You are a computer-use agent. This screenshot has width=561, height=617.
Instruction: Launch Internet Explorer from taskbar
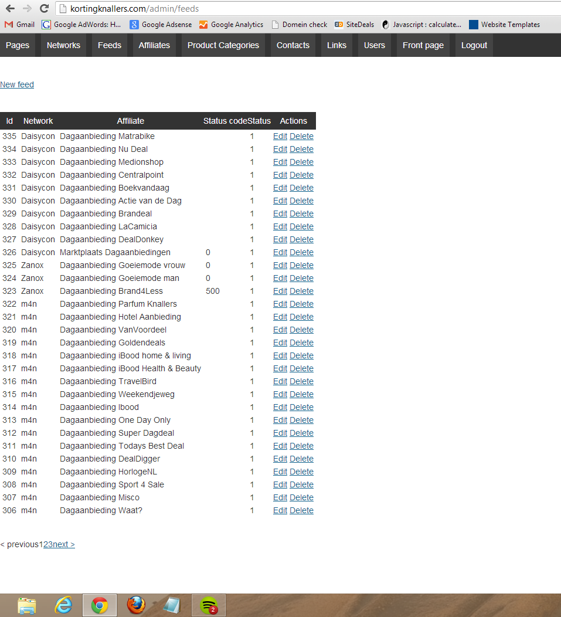(x=63, y=605)
